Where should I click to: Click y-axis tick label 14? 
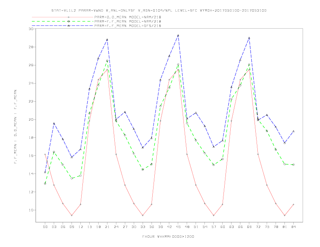[x=31, y=174]
